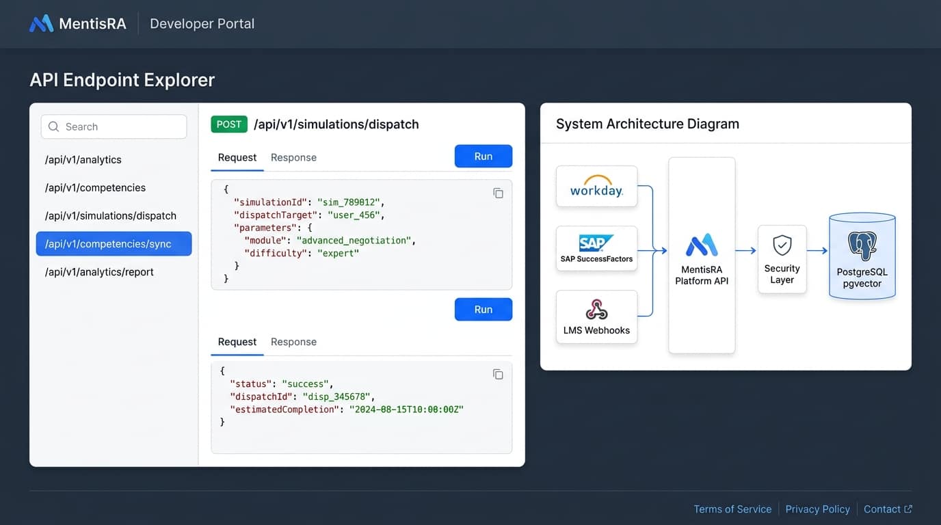Click the SAP SuccessFactors logo node

pos(596,248)
